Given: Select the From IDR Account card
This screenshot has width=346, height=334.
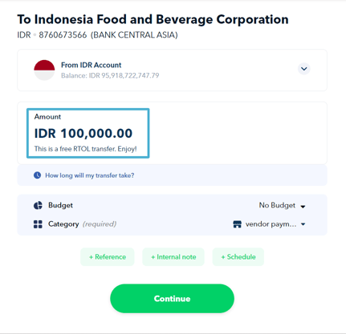Looking at the screenshot, I should 172,70.
